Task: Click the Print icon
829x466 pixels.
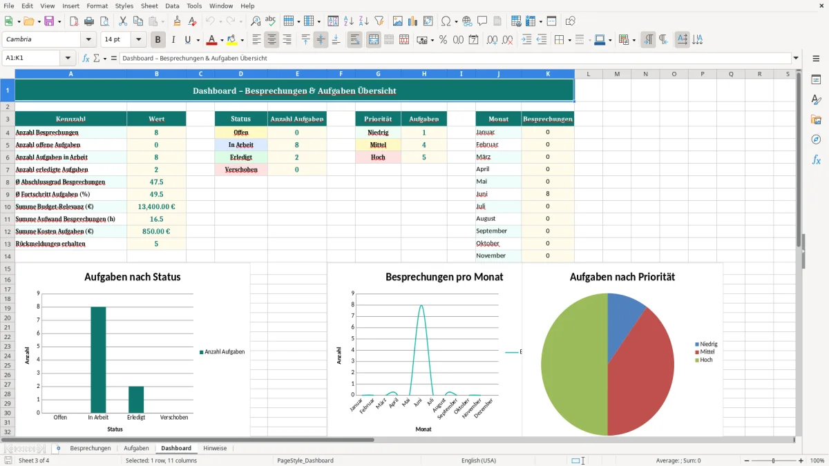Action: pos(88,21)
